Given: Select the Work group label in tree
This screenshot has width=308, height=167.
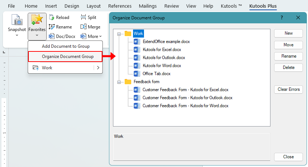Looking at the screenshot, I should click(x=139, y=34).
